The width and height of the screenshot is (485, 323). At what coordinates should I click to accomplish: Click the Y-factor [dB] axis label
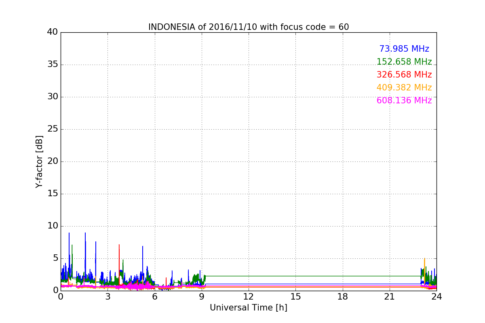(39, 161)
